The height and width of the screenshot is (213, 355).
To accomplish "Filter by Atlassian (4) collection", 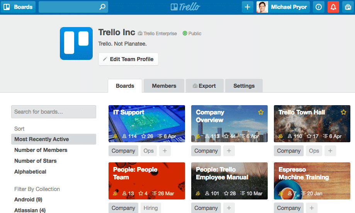I will click(x=30, y=210).
